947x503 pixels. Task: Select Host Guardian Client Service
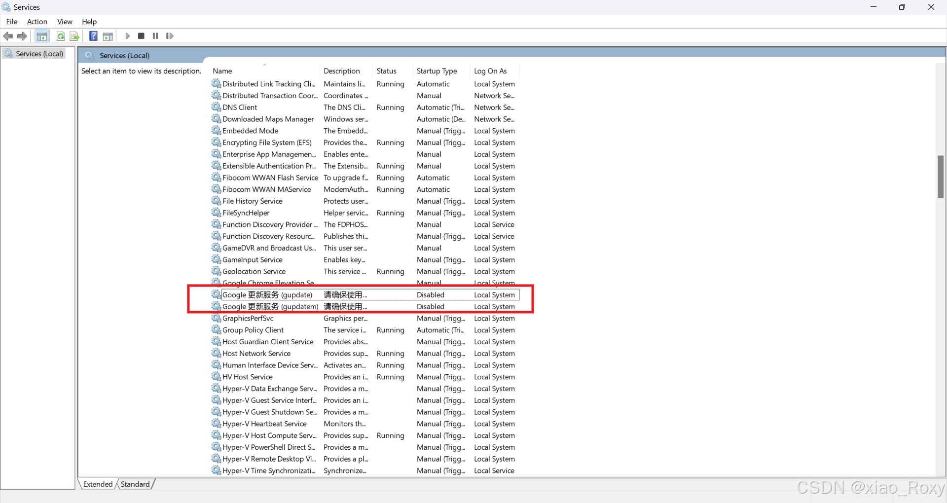pos(365,341)
